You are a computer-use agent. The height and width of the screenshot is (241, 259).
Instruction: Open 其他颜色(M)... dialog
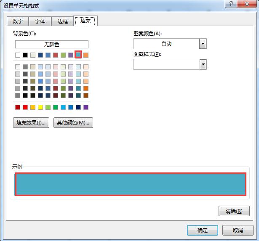[73, 122]
